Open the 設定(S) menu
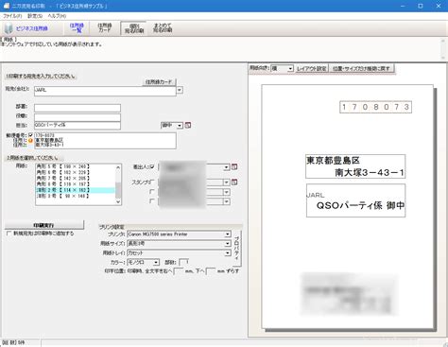Viewport: 448px width, 347px height. 35,16
